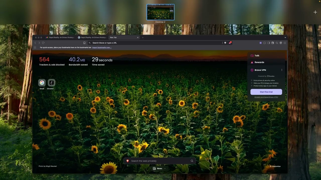Open the Brave Wallet icon

coord(273,43)
